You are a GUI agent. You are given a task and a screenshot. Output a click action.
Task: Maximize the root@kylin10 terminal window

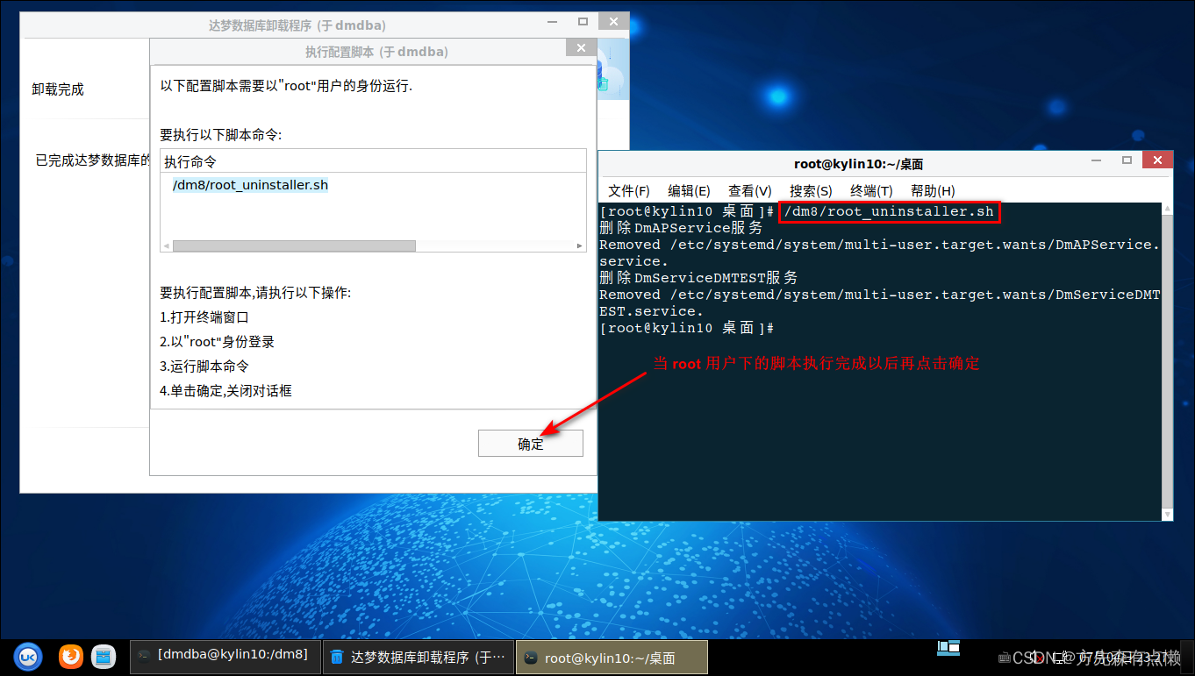click(1127, 160)
